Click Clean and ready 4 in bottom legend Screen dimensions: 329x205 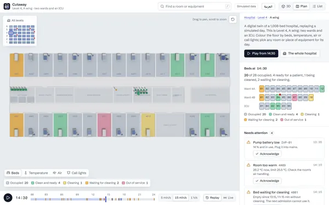[x=46, y=183]
